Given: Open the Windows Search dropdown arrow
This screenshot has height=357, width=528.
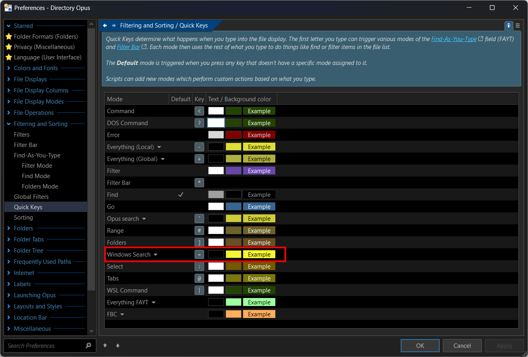Looking at the screenshot, I should point(156,255).
